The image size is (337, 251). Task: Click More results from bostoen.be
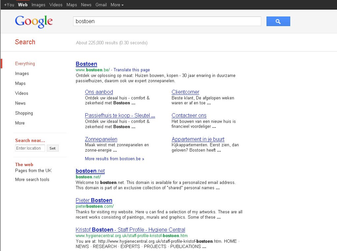(x=115, y=159)
